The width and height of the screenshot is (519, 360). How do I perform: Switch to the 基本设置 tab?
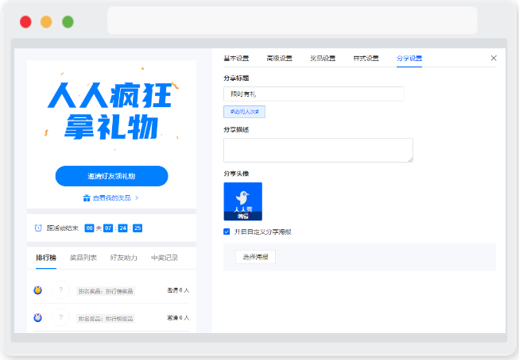(236, 59)
